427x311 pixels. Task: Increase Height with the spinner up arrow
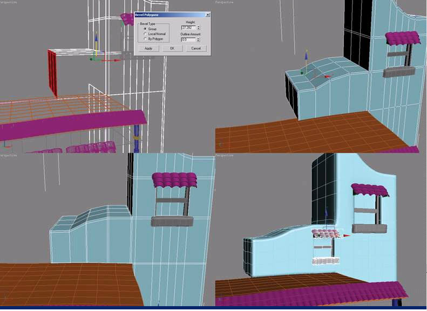tap(199, 26)
